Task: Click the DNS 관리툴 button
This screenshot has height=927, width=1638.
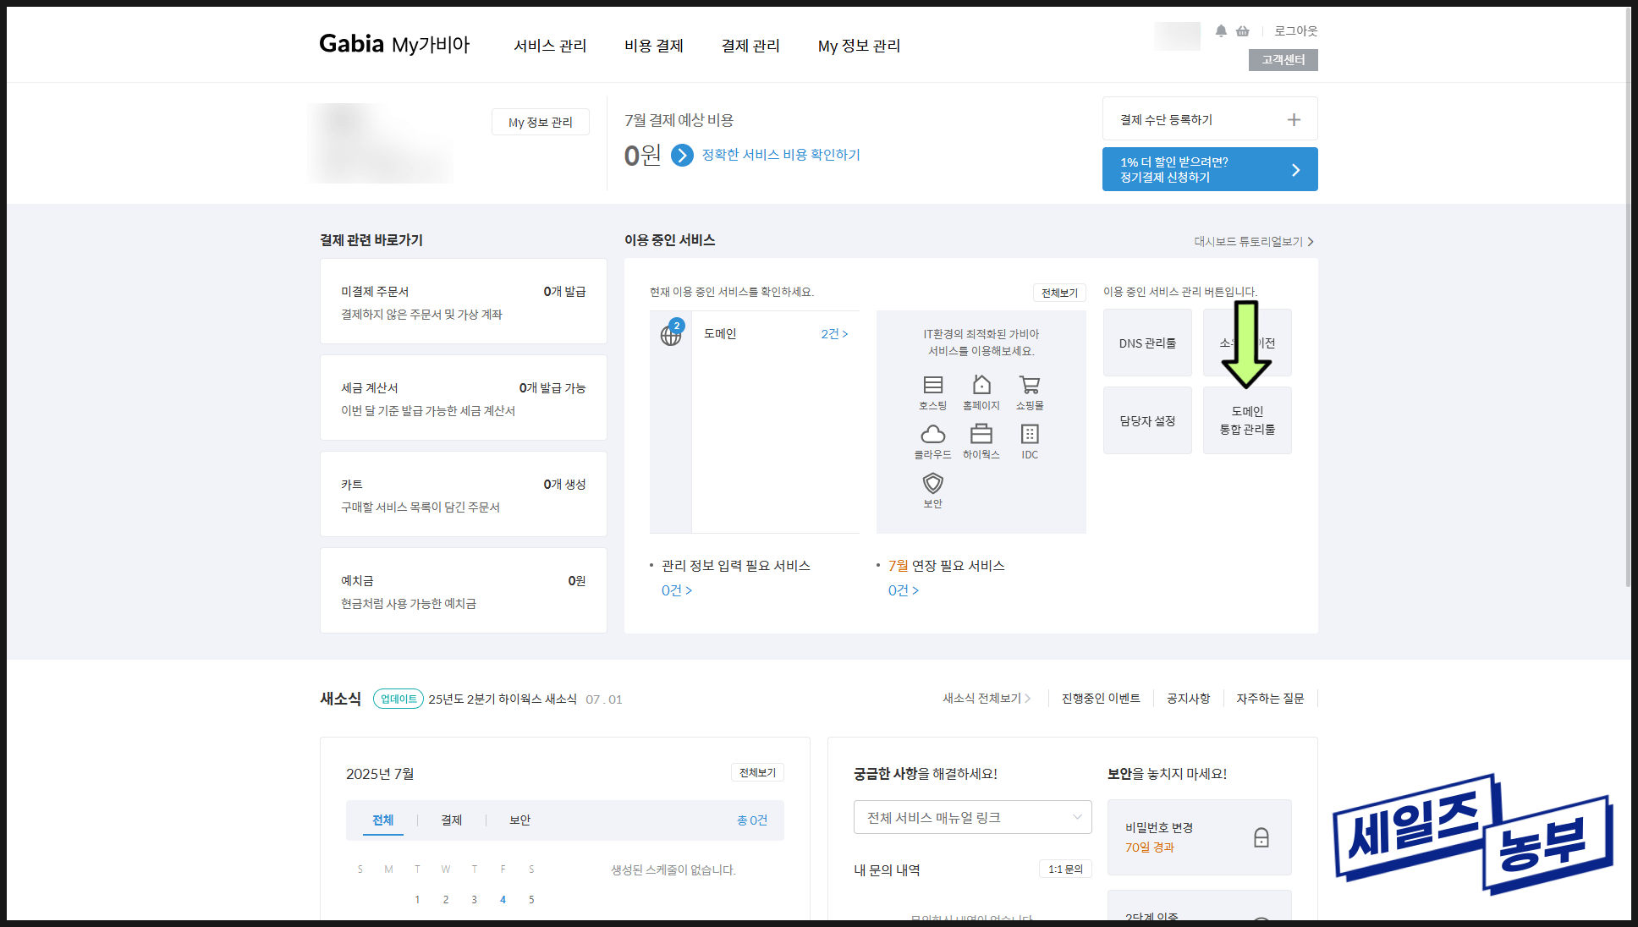Action: pyautogui.click(x=1147, y=343)
